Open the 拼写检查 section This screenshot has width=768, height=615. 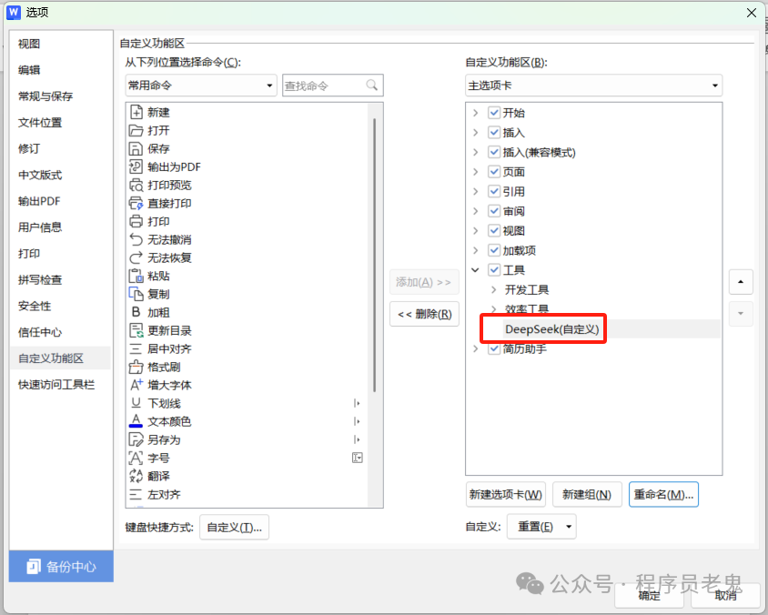tap(40, 279)
